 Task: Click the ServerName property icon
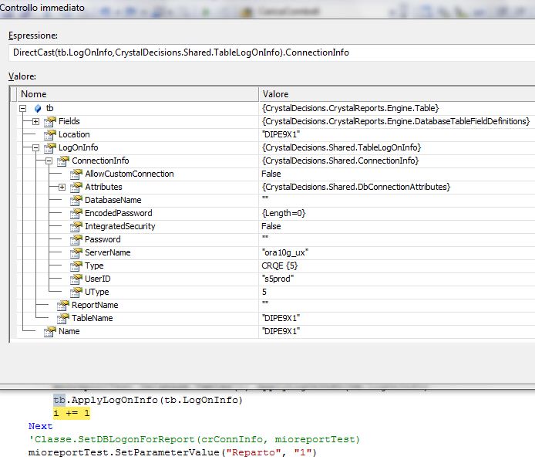(76, 252)
